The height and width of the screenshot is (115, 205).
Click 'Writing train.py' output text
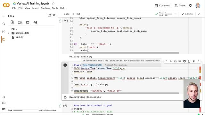(81, 57)
